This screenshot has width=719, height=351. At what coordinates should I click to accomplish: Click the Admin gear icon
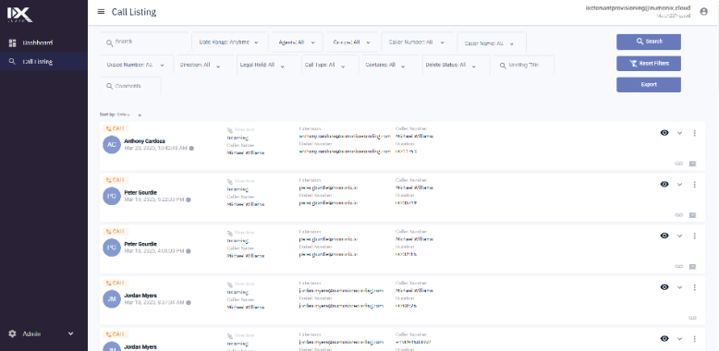point(12,333)
